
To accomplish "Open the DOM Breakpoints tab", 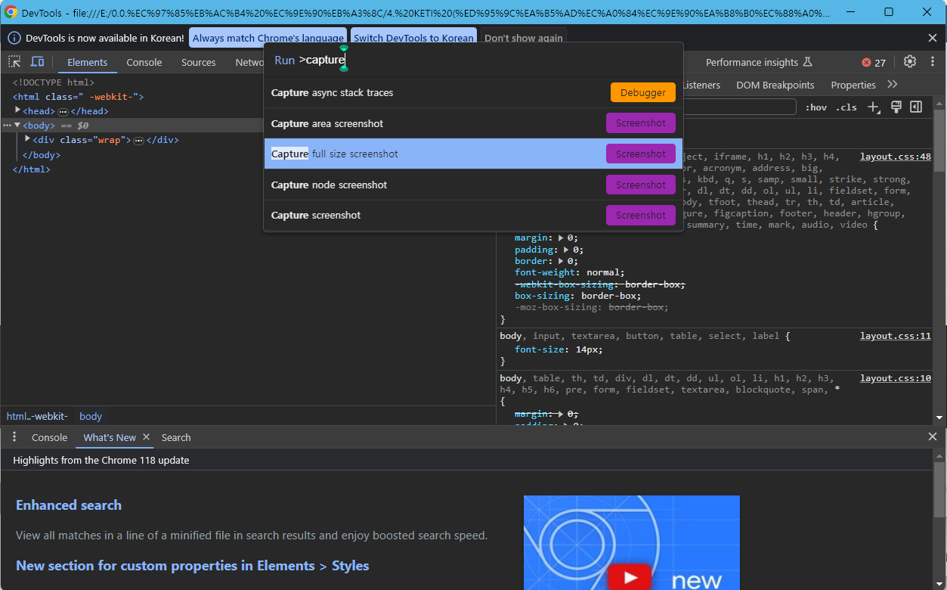I will coord(775,85).
